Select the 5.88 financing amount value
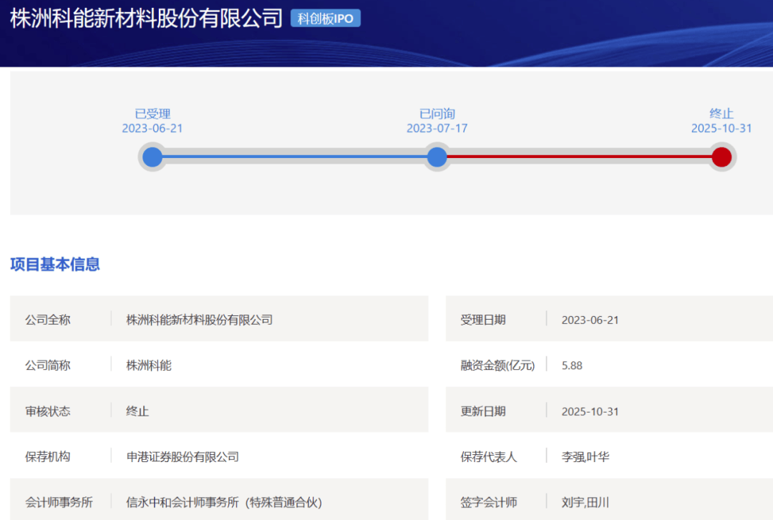 click(x=572, y=366)
